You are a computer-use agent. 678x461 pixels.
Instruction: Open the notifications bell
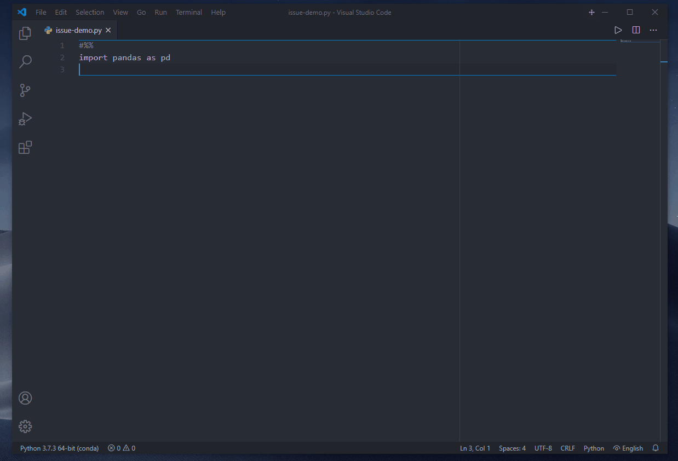656,448
